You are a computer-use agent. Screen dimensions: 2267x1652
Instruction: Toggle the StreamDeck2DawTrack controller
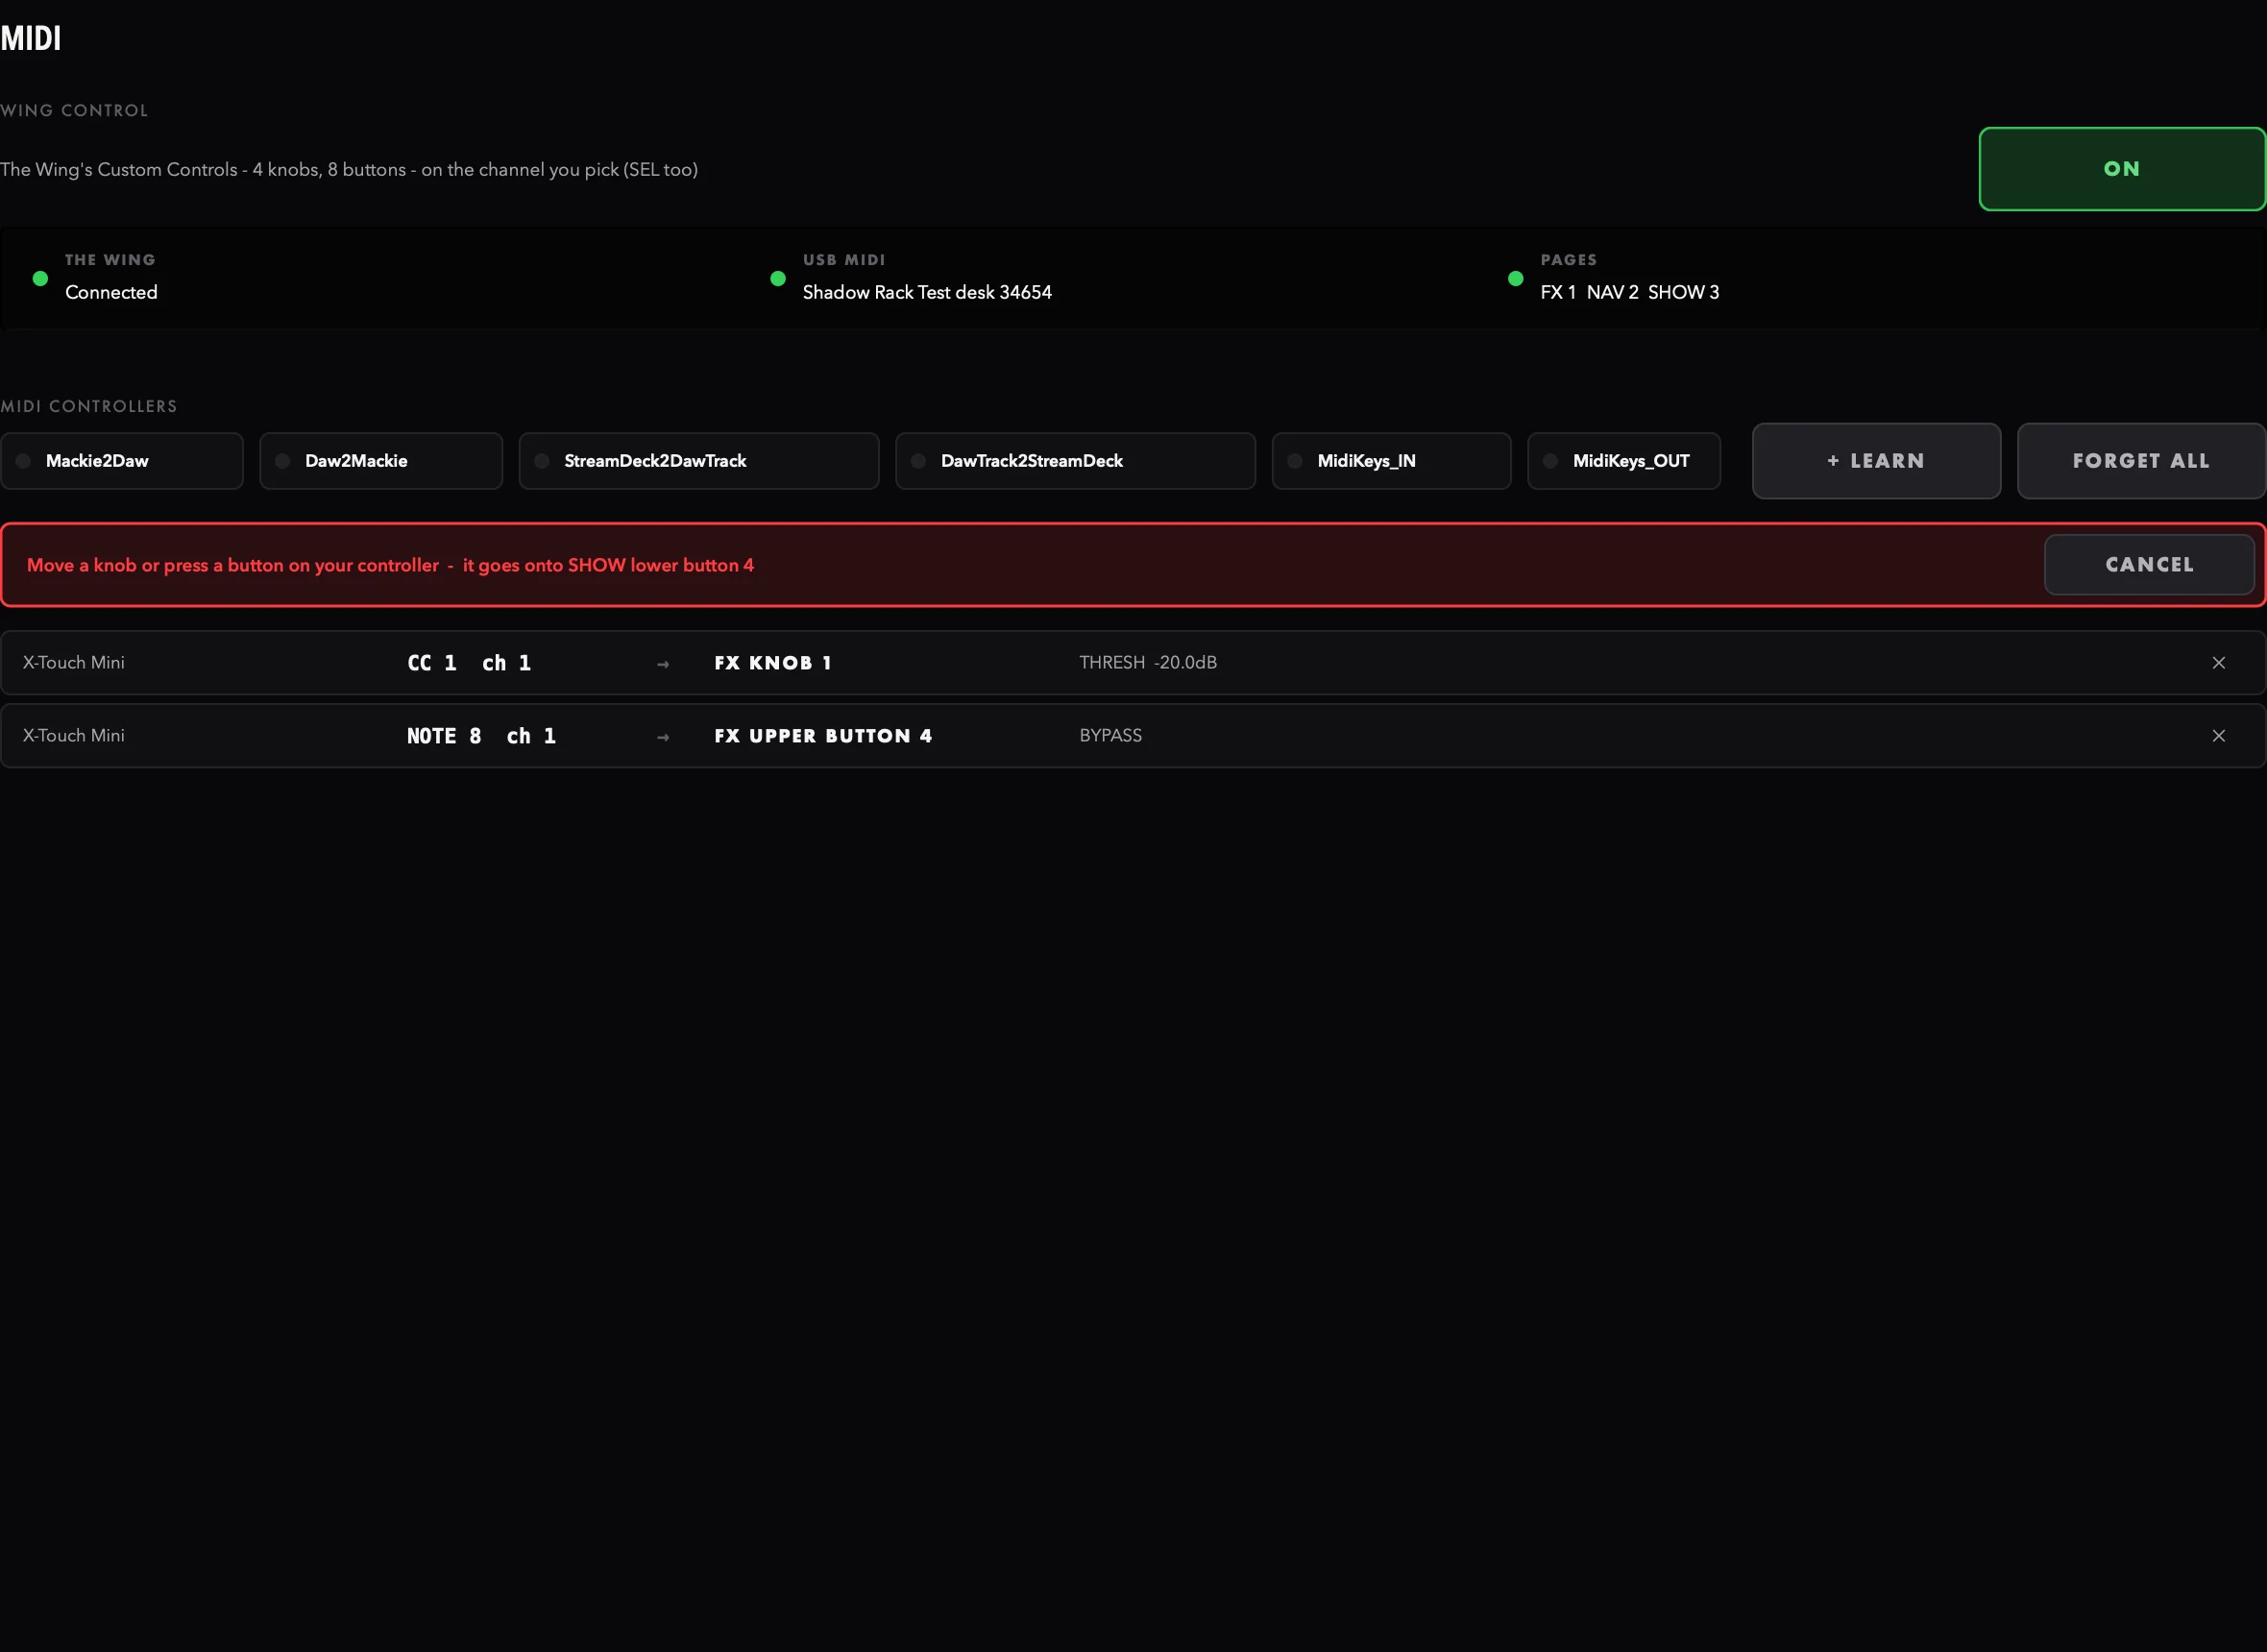tap(699, 461)
